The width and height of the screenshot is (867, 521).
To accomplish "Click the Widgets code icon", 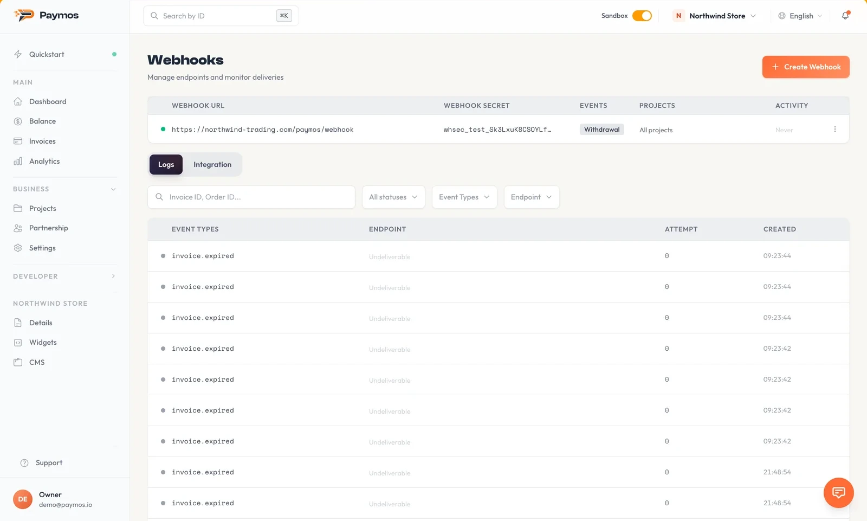I will pos(18,343).
